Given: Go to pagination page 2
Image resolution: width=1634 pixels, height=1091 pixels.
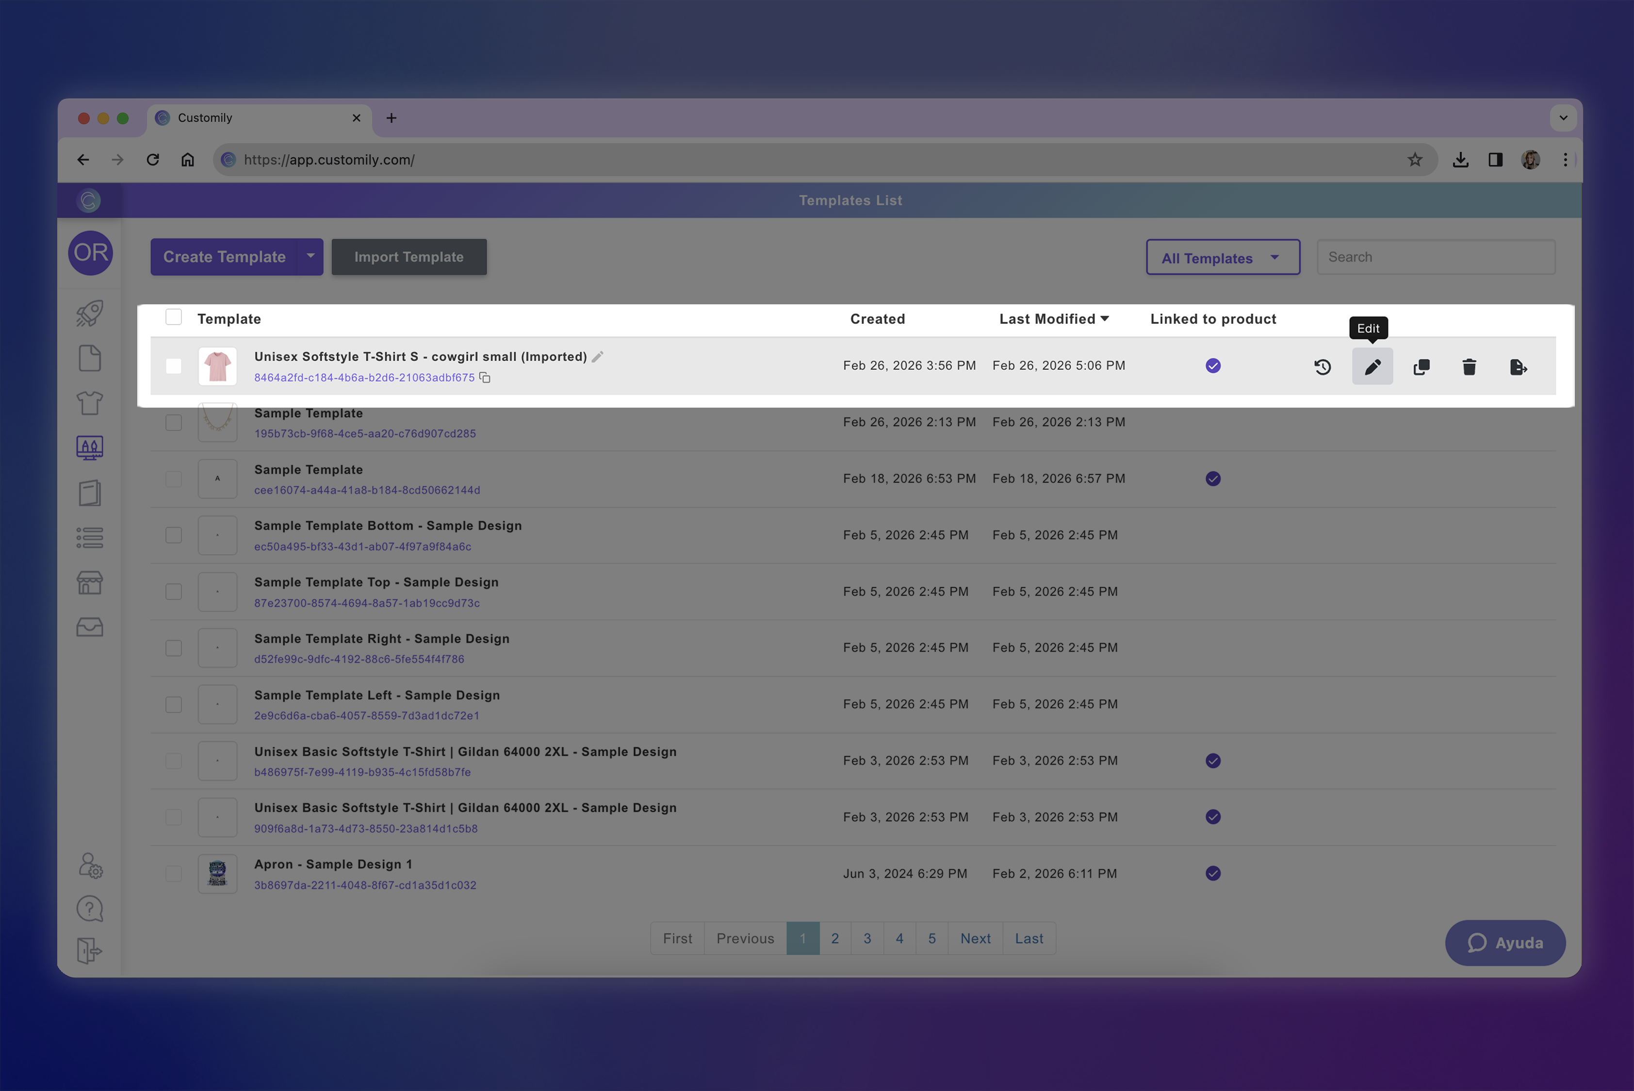Looking at the screenshot, I should coord(835,939).
